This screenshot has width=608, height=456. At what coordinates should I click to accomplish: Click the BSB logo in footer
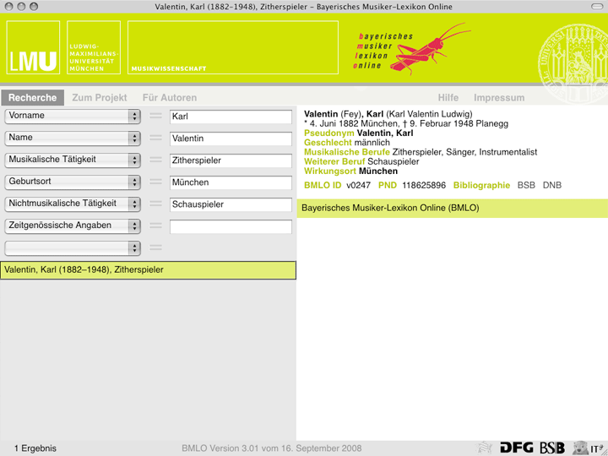point(552,448)
